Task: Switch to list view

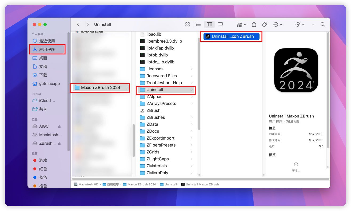Action: [x=198, y=25]
